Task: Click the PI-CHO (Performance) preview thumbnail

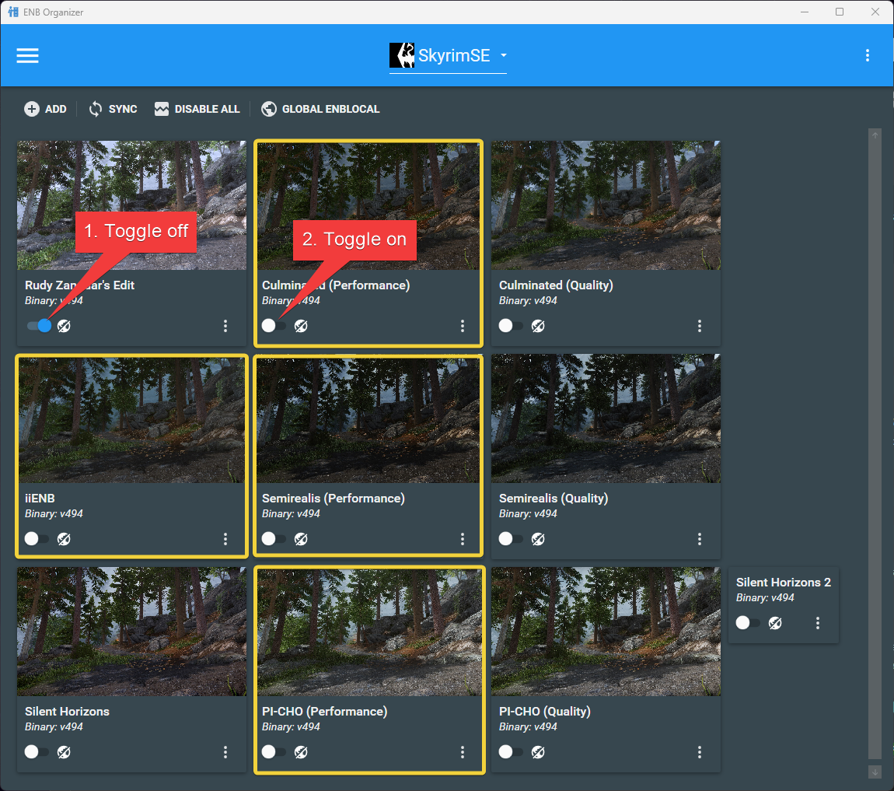Action: coord(369,632)
